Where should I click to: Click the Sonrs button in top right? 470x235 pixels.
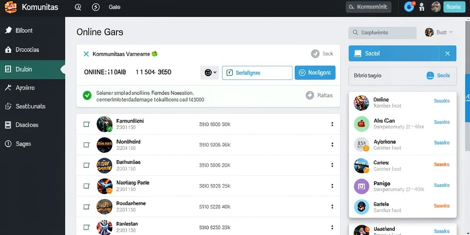tap(454, 6)
